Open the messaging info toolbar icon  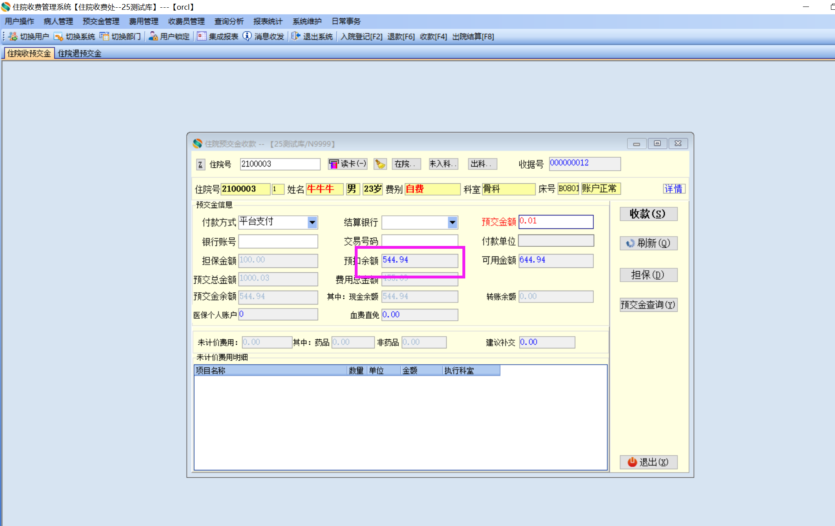coord(247,37)
